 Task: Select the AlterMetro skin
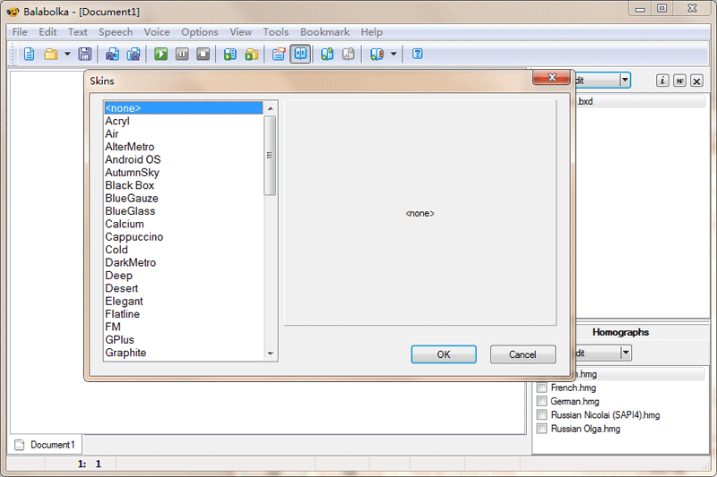[184, 147]
